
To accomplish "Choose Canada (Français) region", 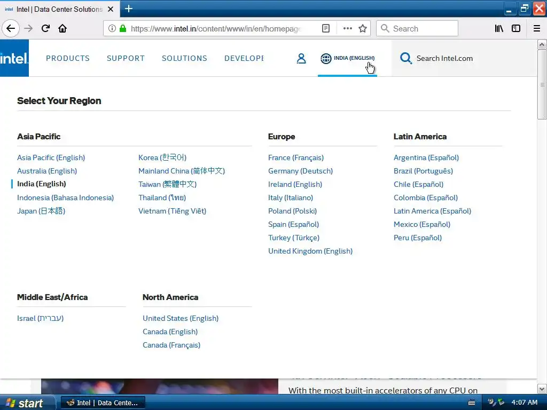I will point(171,345).
